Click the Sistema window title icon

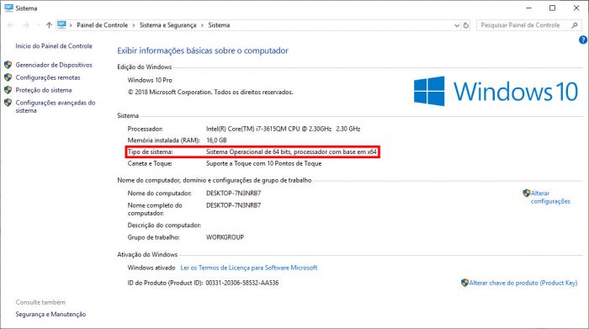click(8, 8)
